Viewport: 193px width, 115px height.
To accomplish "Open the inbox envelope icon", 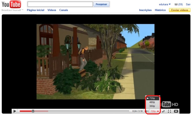I will coord(176,4).
